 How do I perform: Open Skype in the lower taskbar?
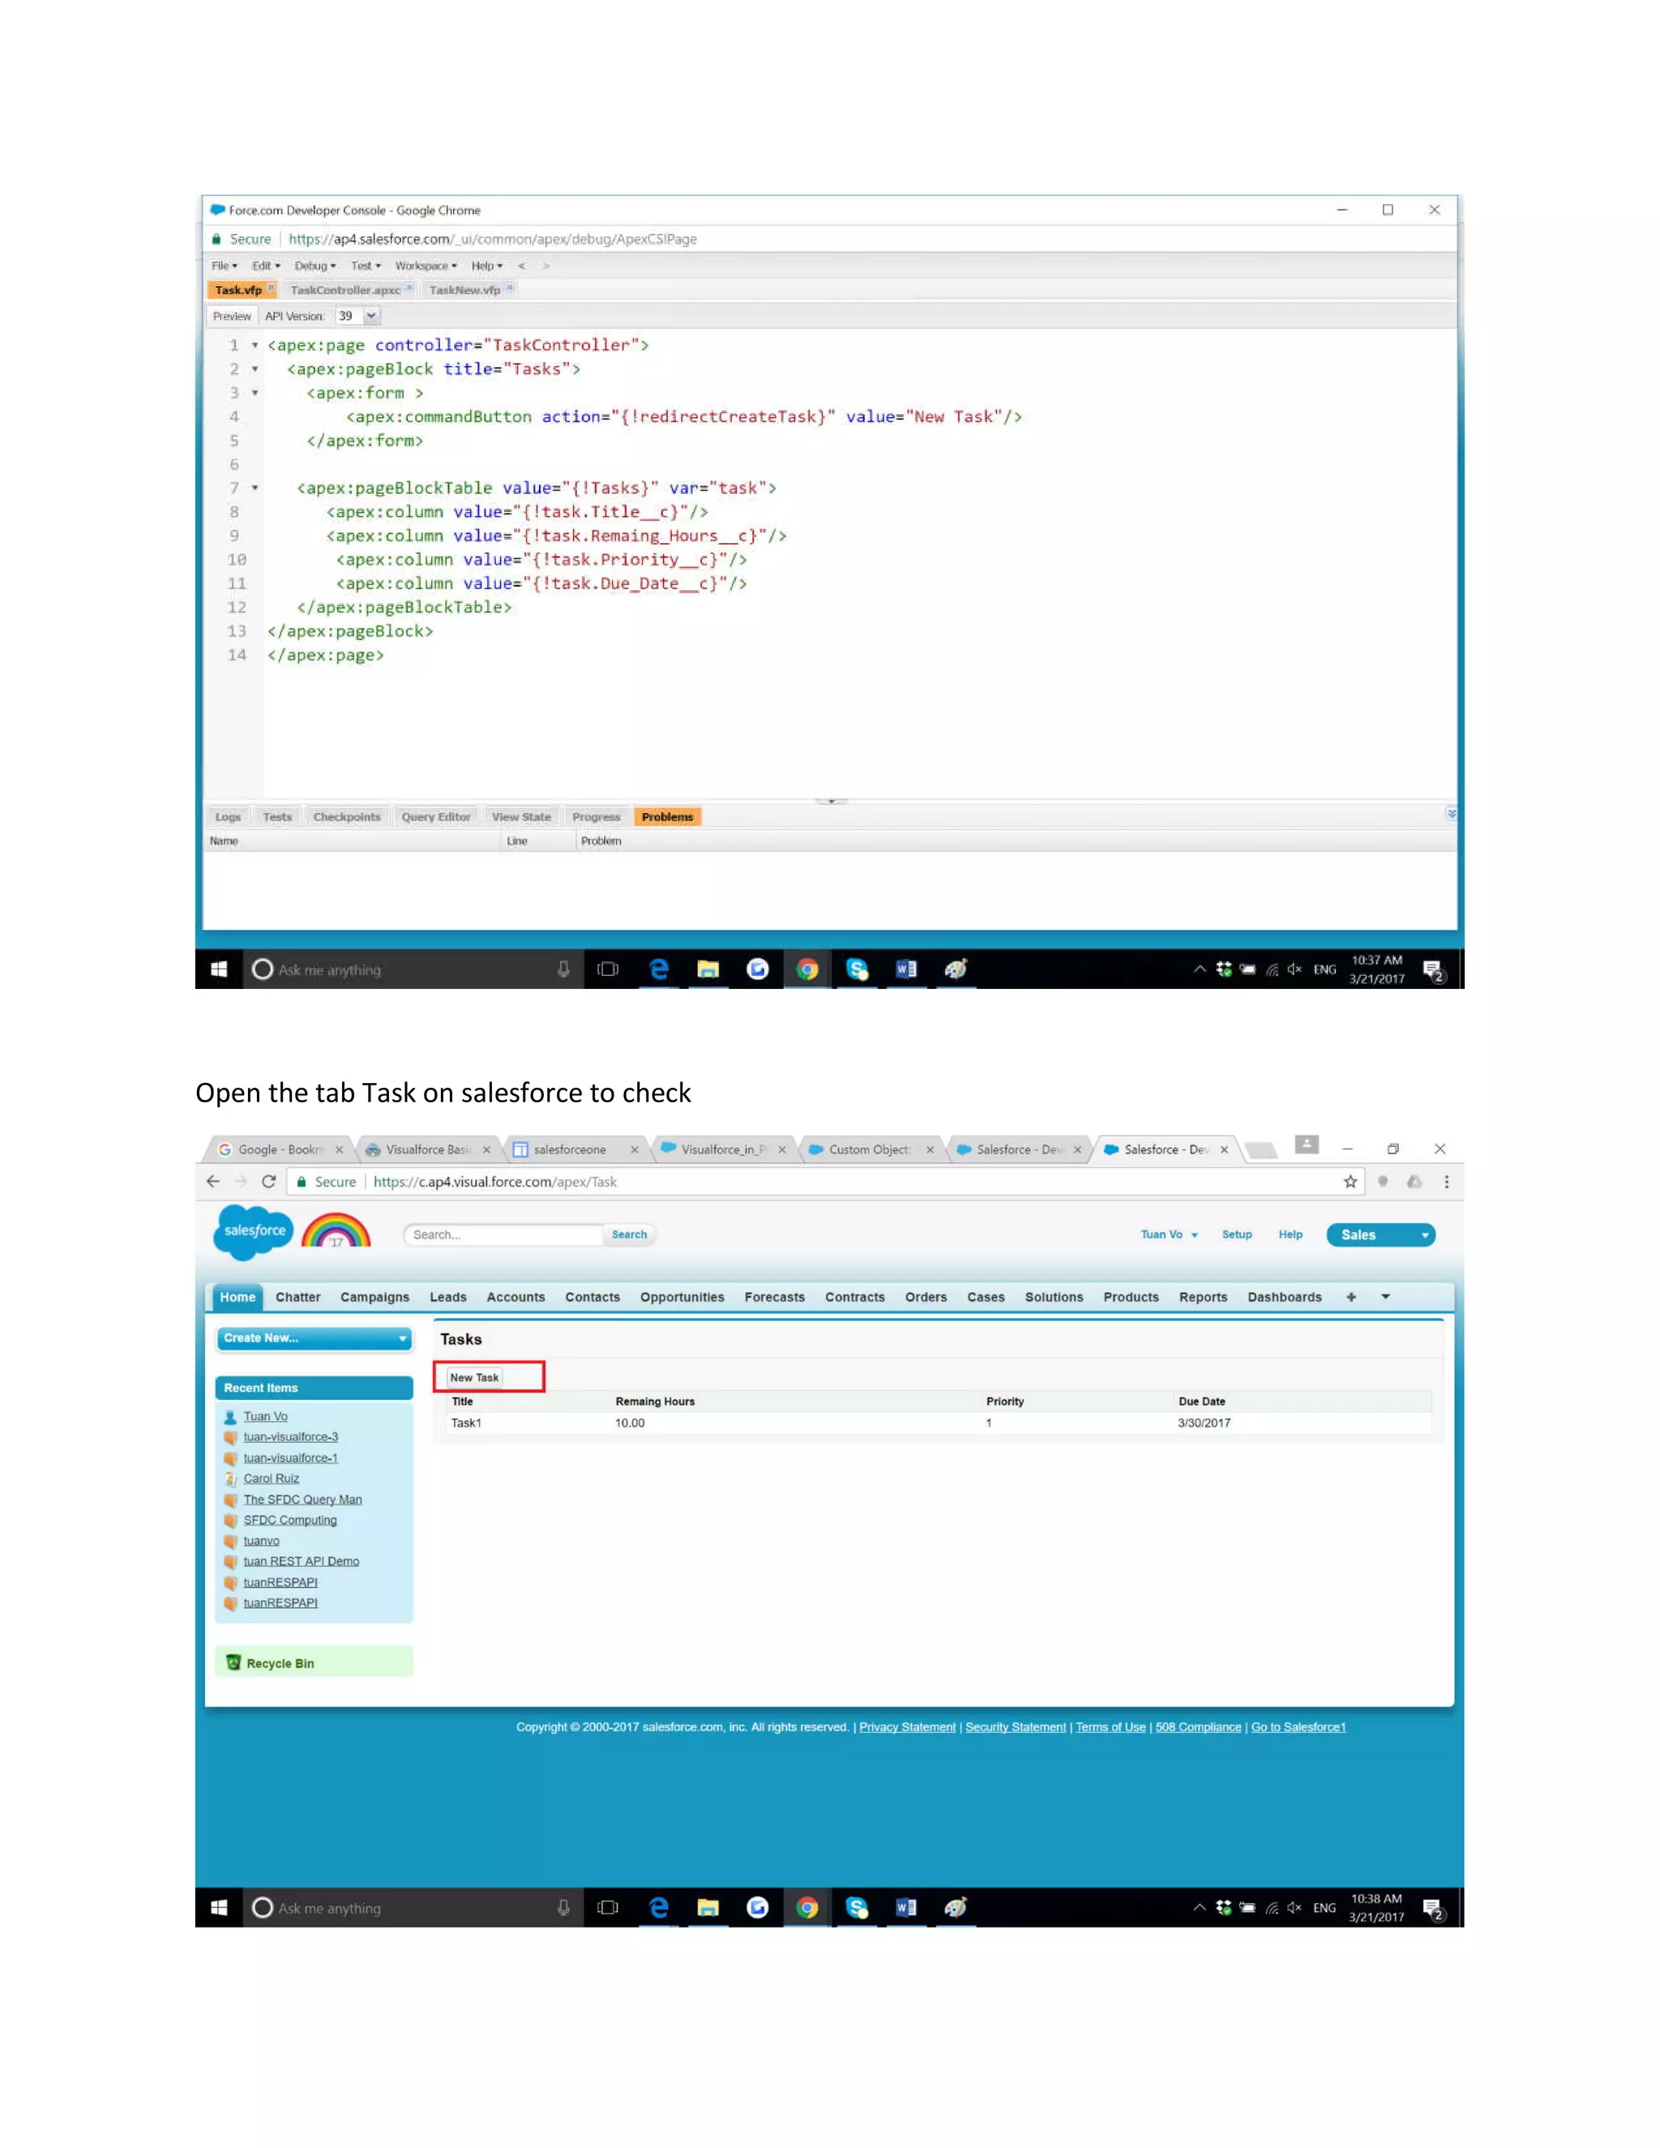pyautogui.click(x=858, y=1908)
